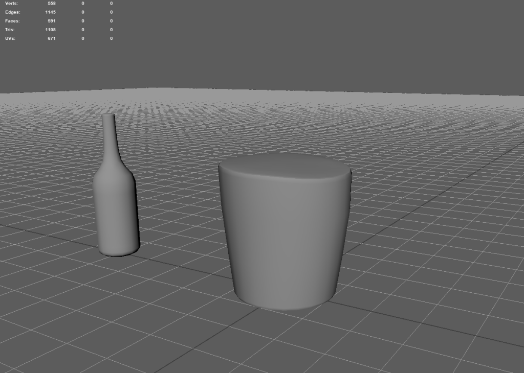Click the Verts label in the HUD

coord(11,4)
